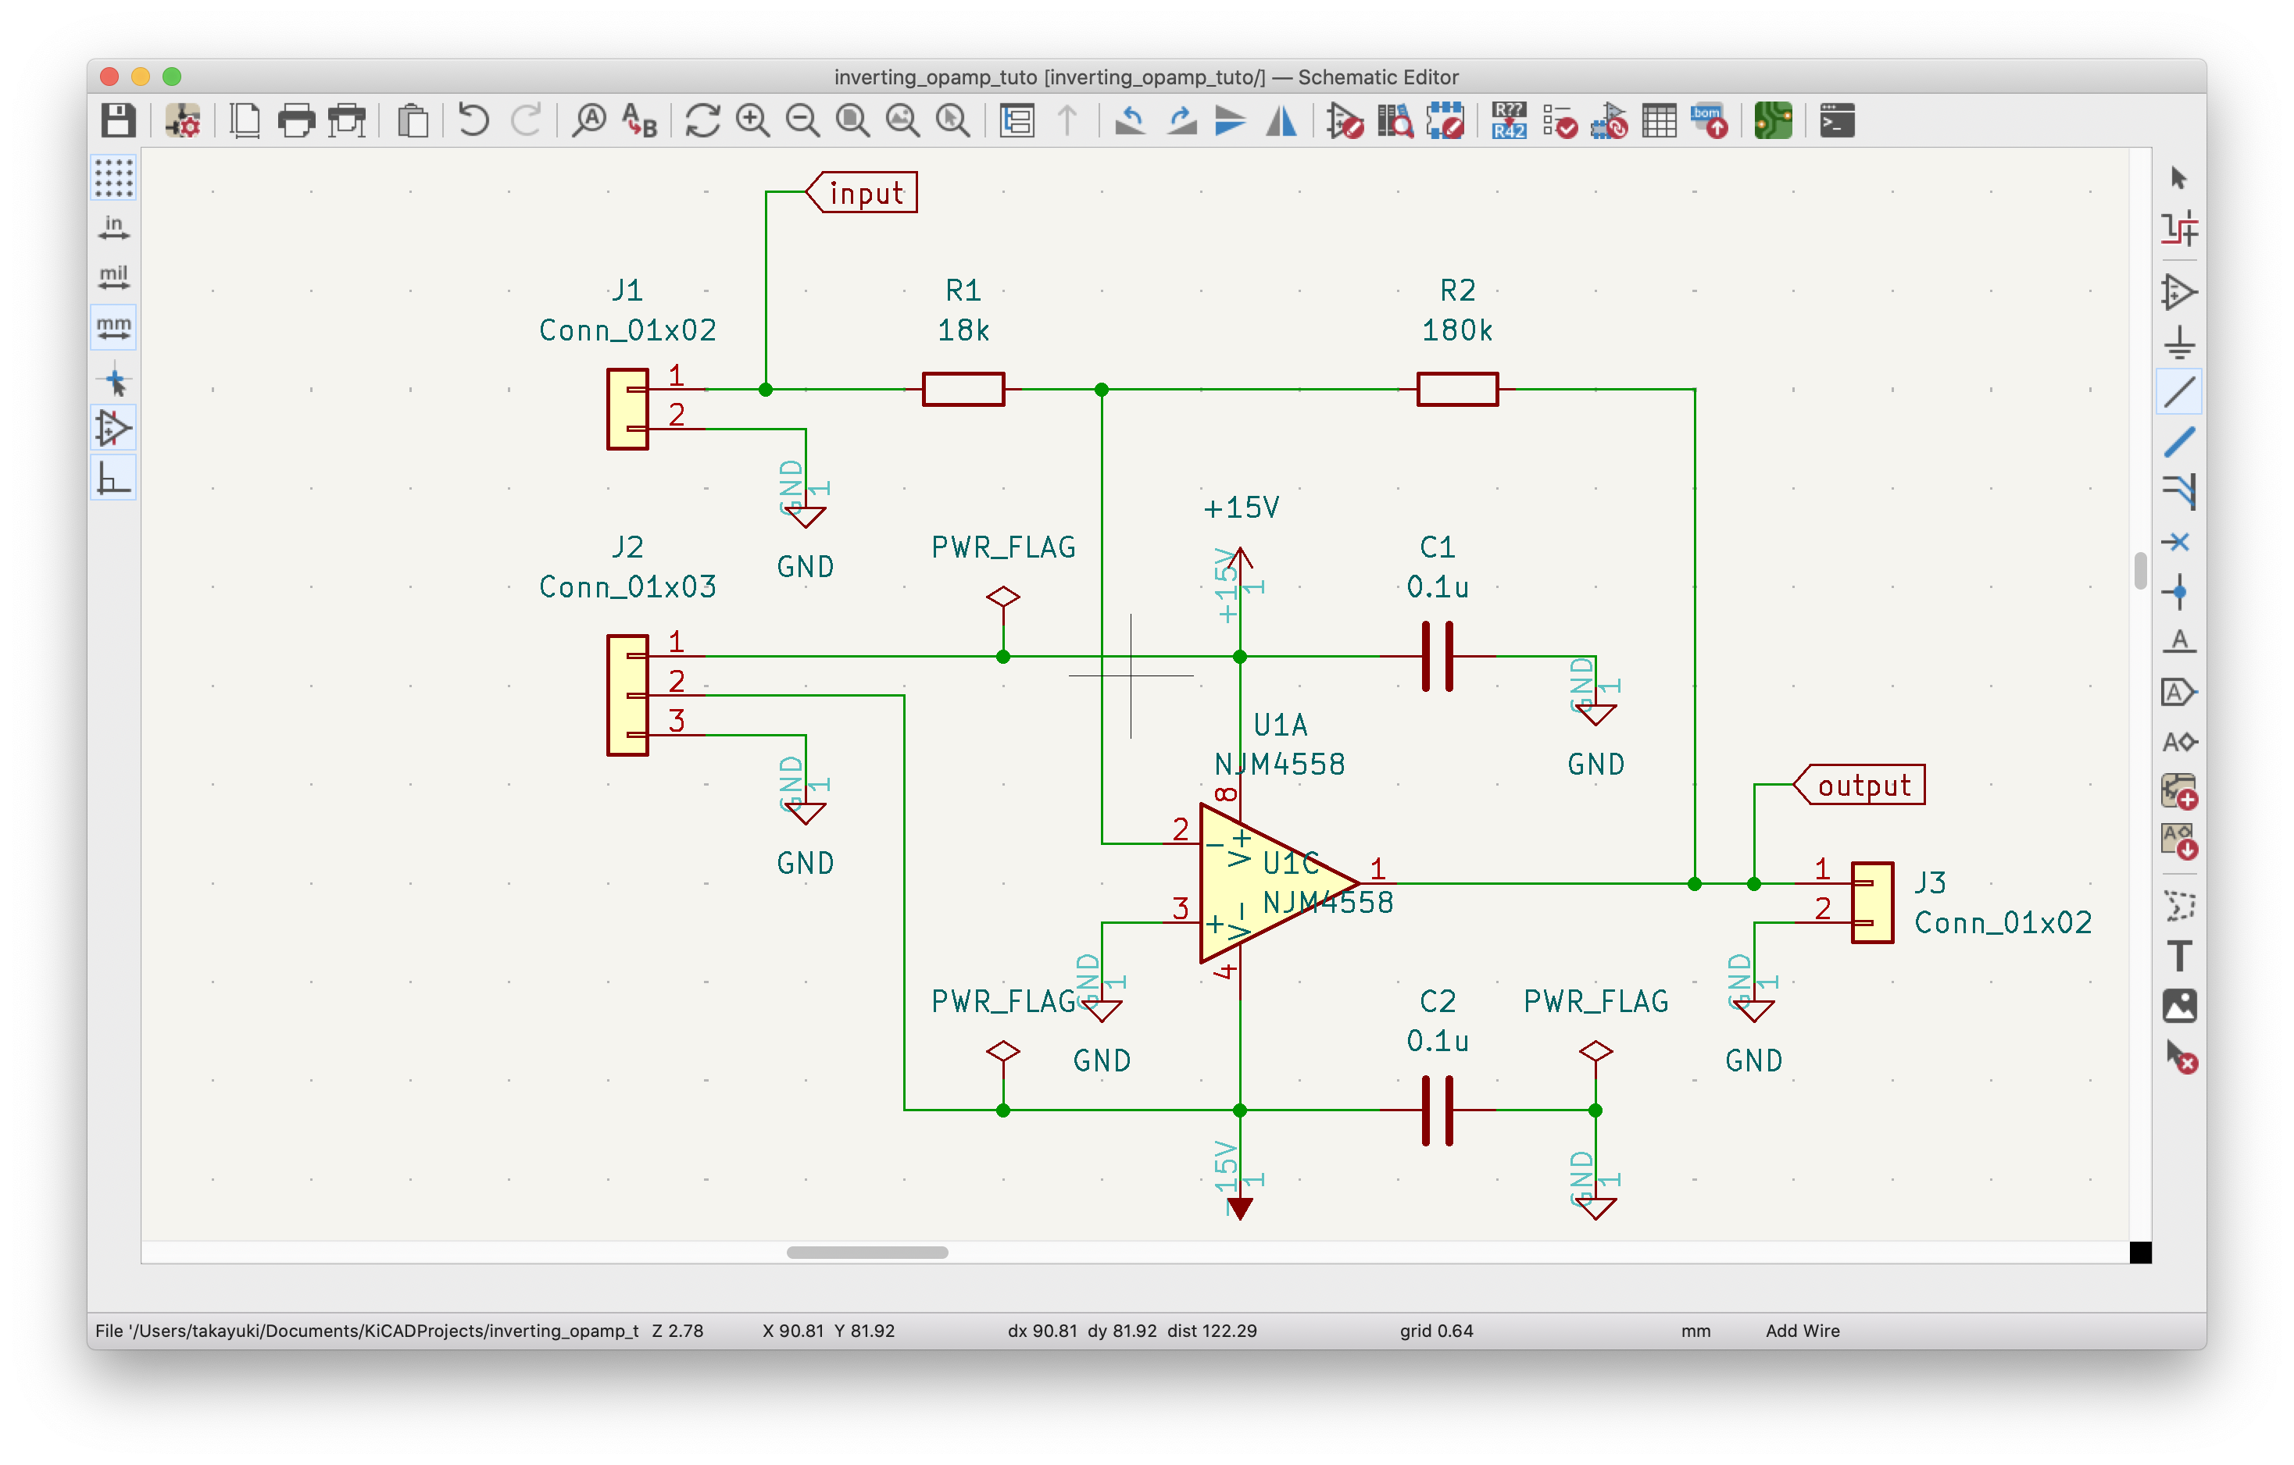Mirror selection vertically
Image resolution: width=2294 pixels, height=1465 pixels.
pos(1231,121)
